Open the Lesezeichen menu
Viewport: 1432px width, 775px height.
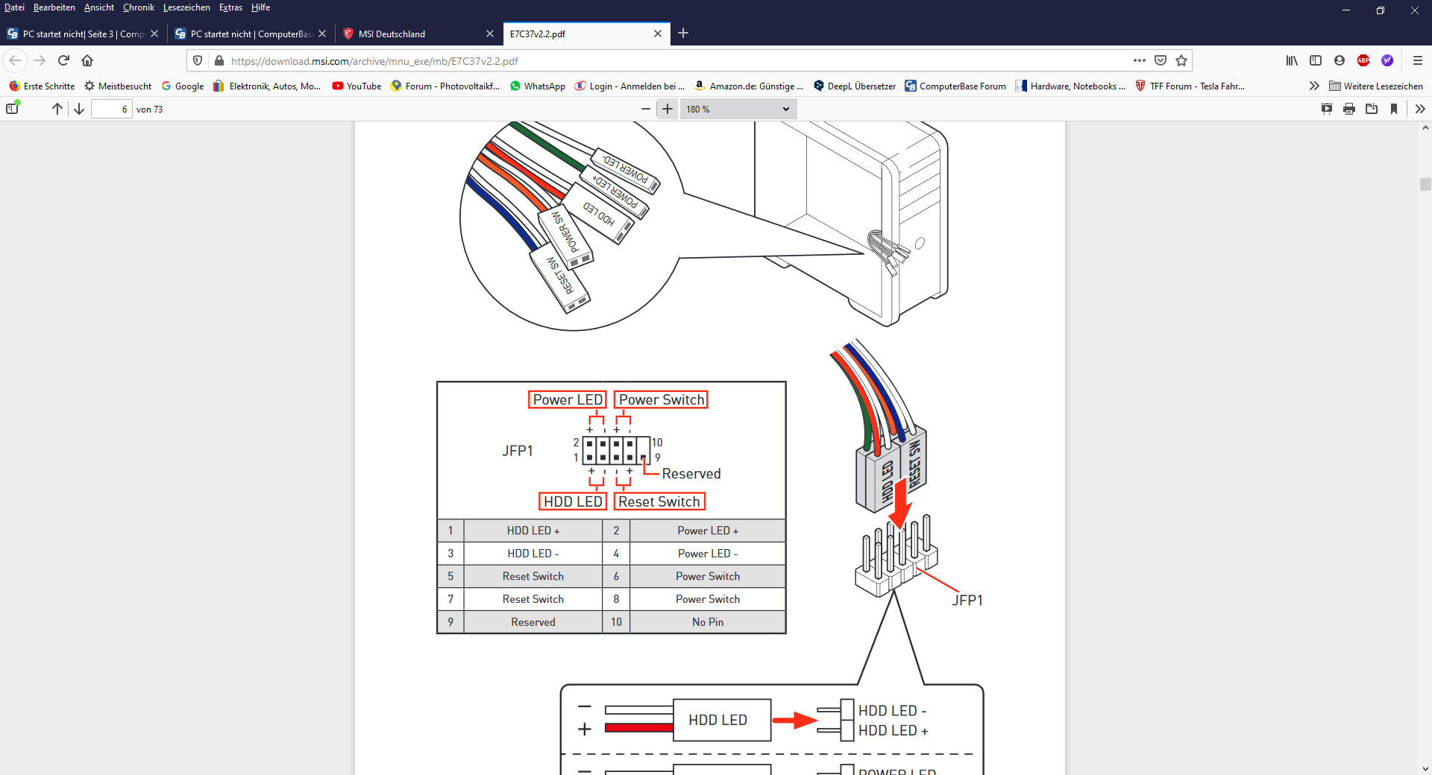pyautogui.click(x=186, y=7)
